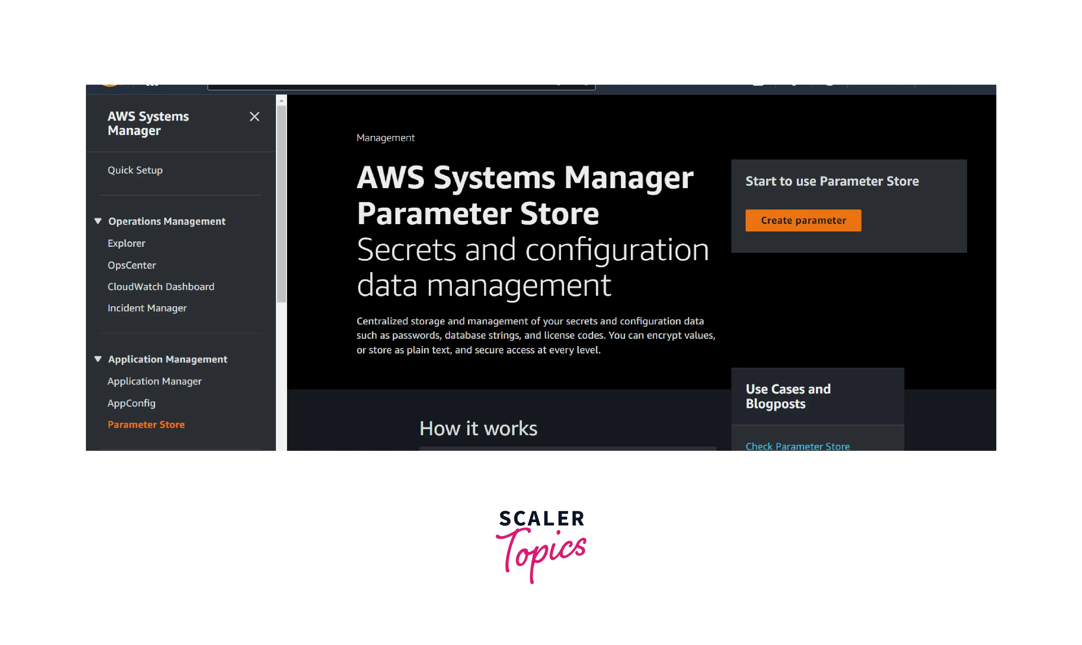
Task: Navigate to Application Manager
Action: click(155, 381)
